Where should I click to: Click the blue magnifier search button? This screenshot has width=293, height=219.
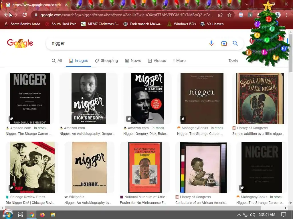point(235,43)
